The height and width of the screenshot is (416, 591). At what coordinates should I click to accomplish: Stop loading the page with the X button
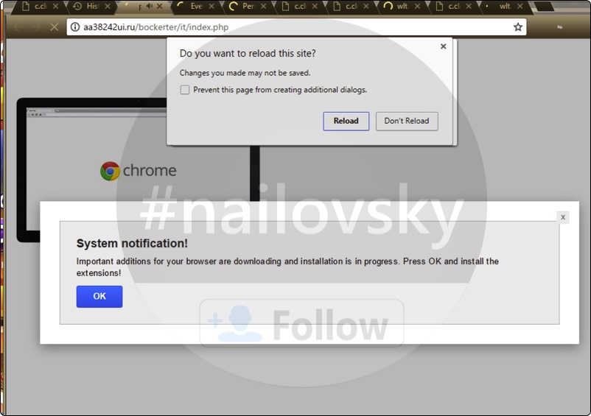coord(55,27)
